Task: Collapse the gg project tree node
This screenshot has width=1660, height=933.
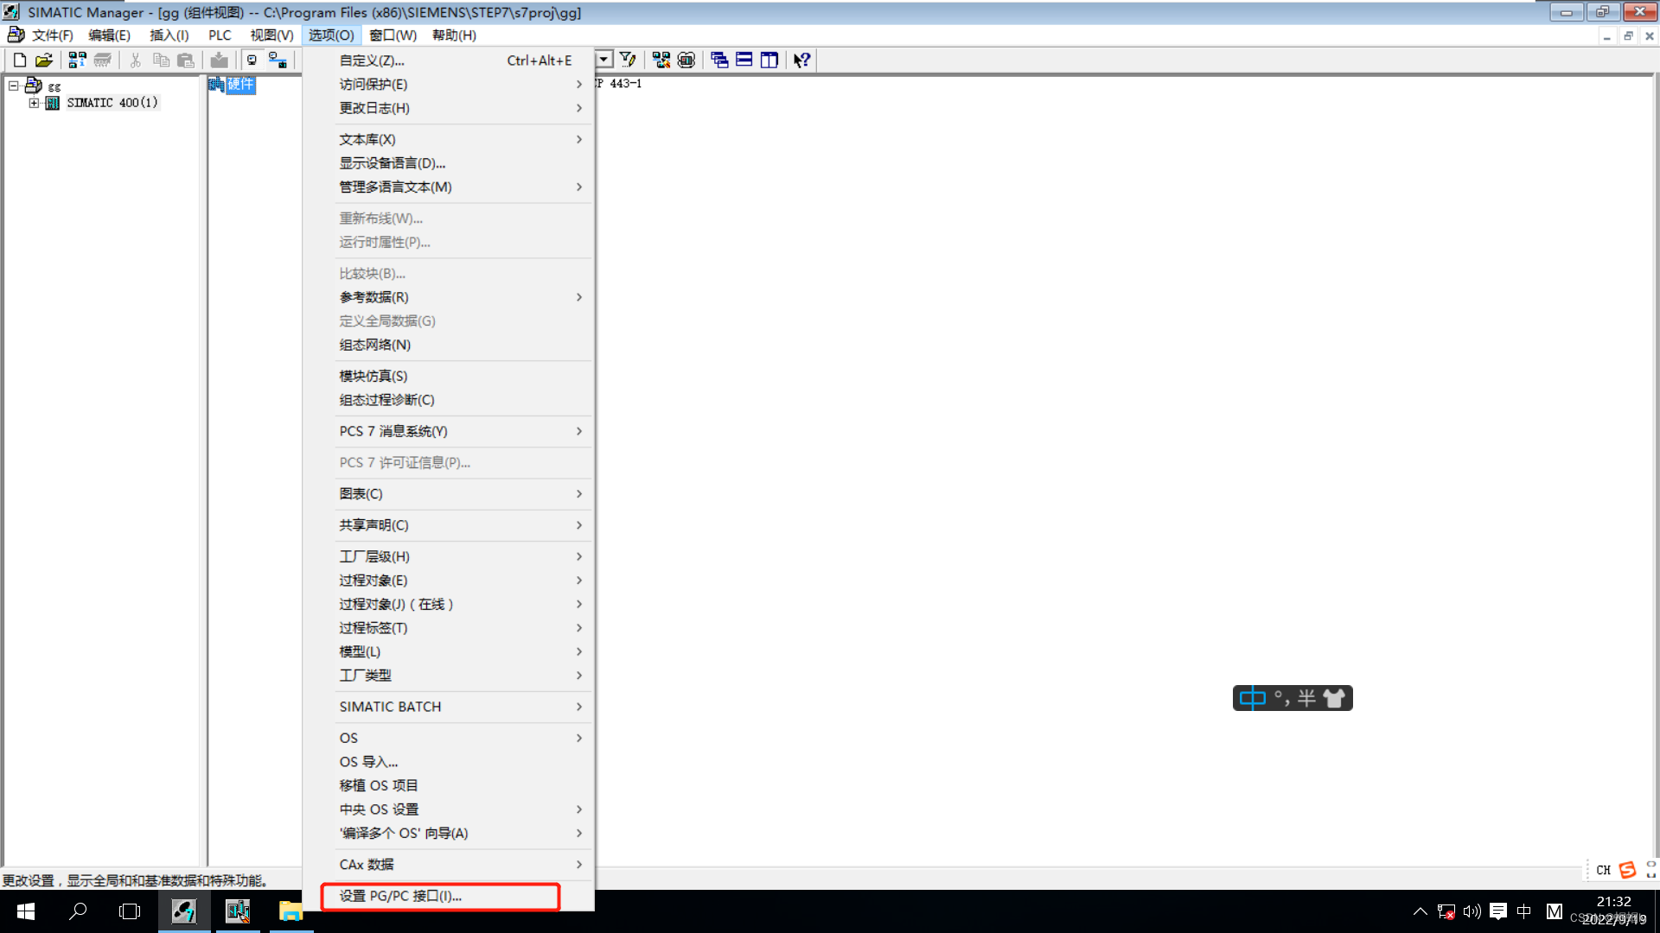Action: pos(13,86)
